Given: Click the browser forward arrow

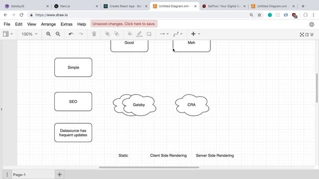Looking at the screenshot, I should tap(13, 15).
